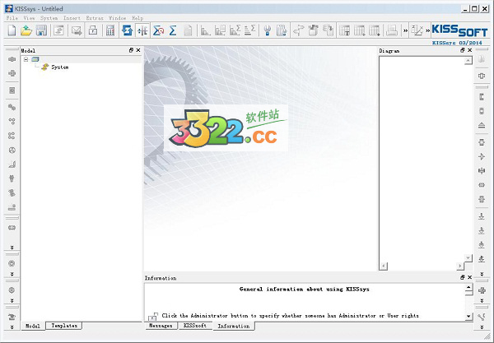Expand the hidden toolbar items chevron
Image resolution: width=494 pixels, height=343 pixels.
[405, 31]
